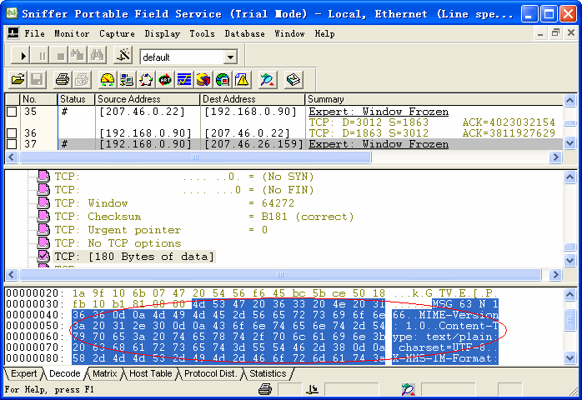
Task: Click the Print icon in toolbar
Action: 62,80
